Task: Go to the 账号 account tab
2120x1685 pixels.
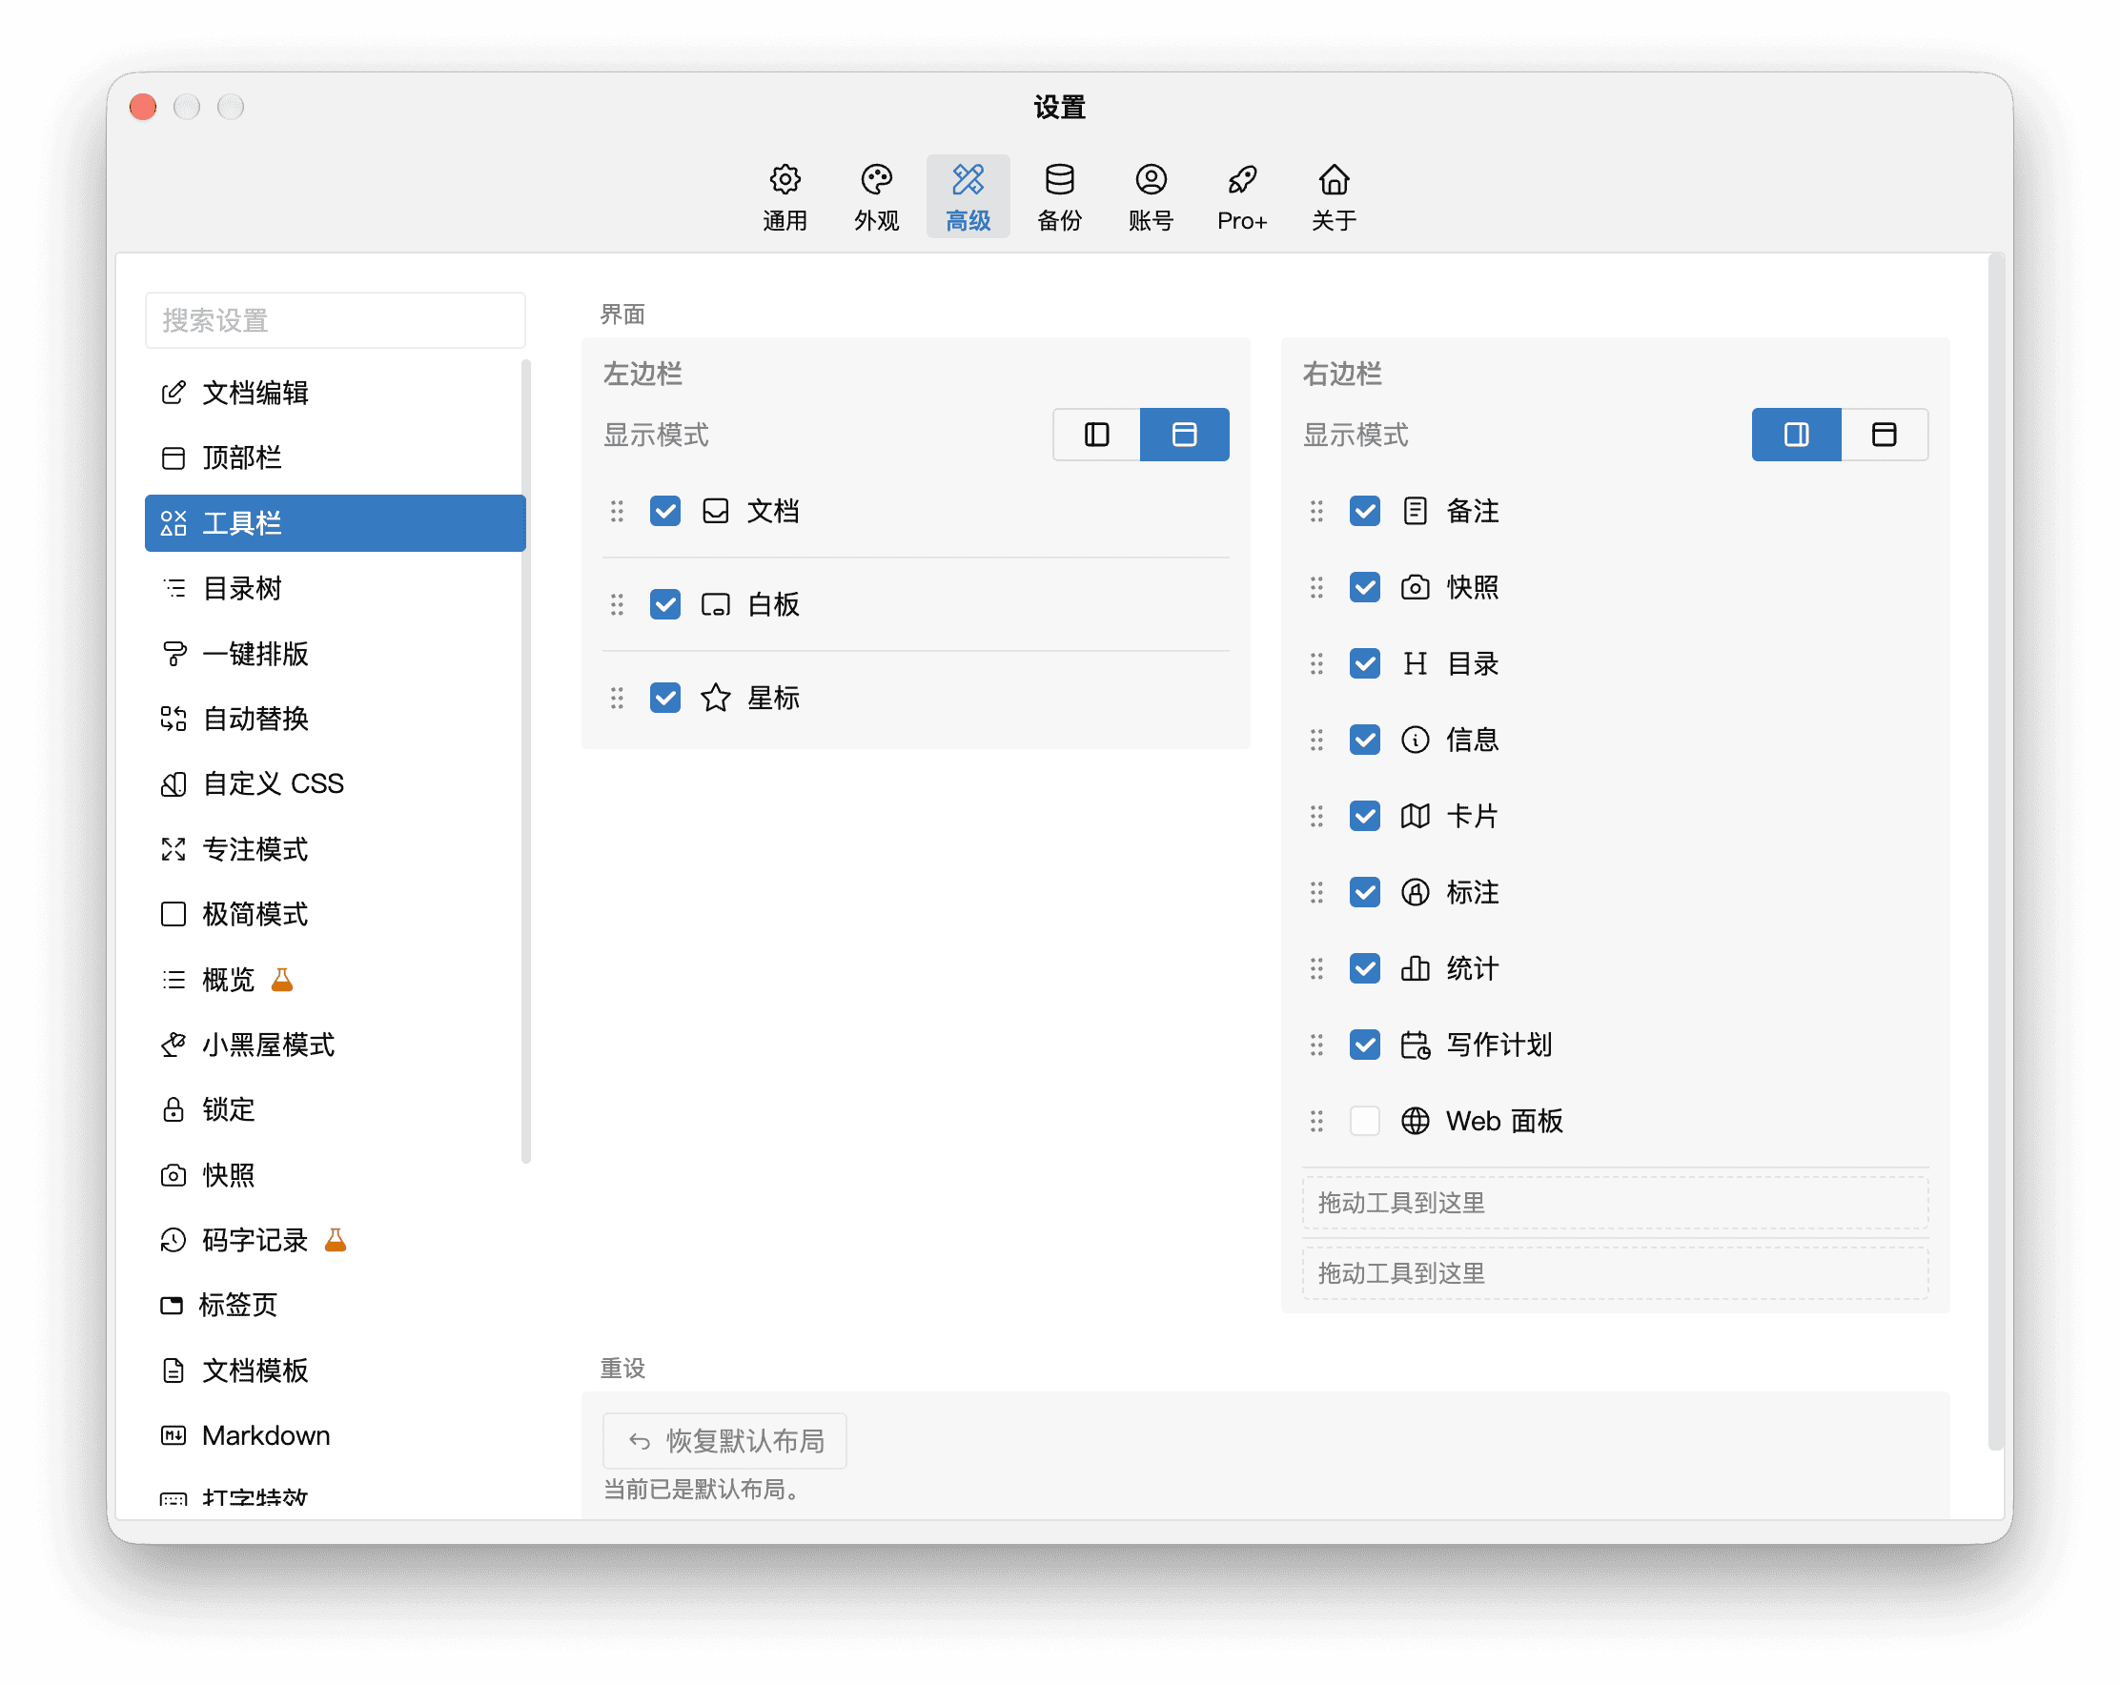Action: [x=1151, y=196]
